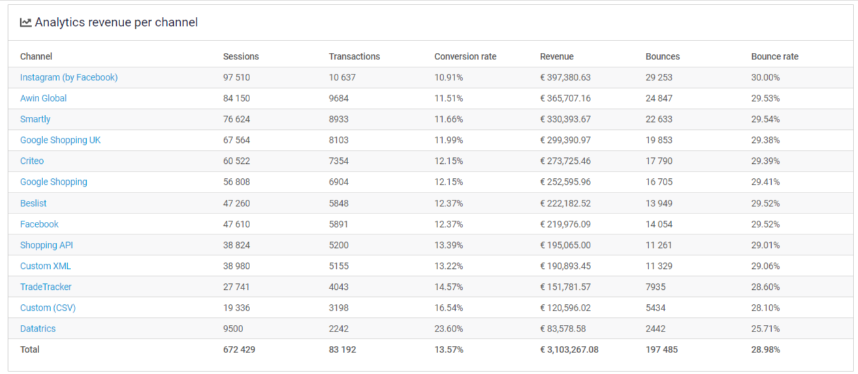Select the sessions value 97 510
858x374 pixels.
[236, 77]
